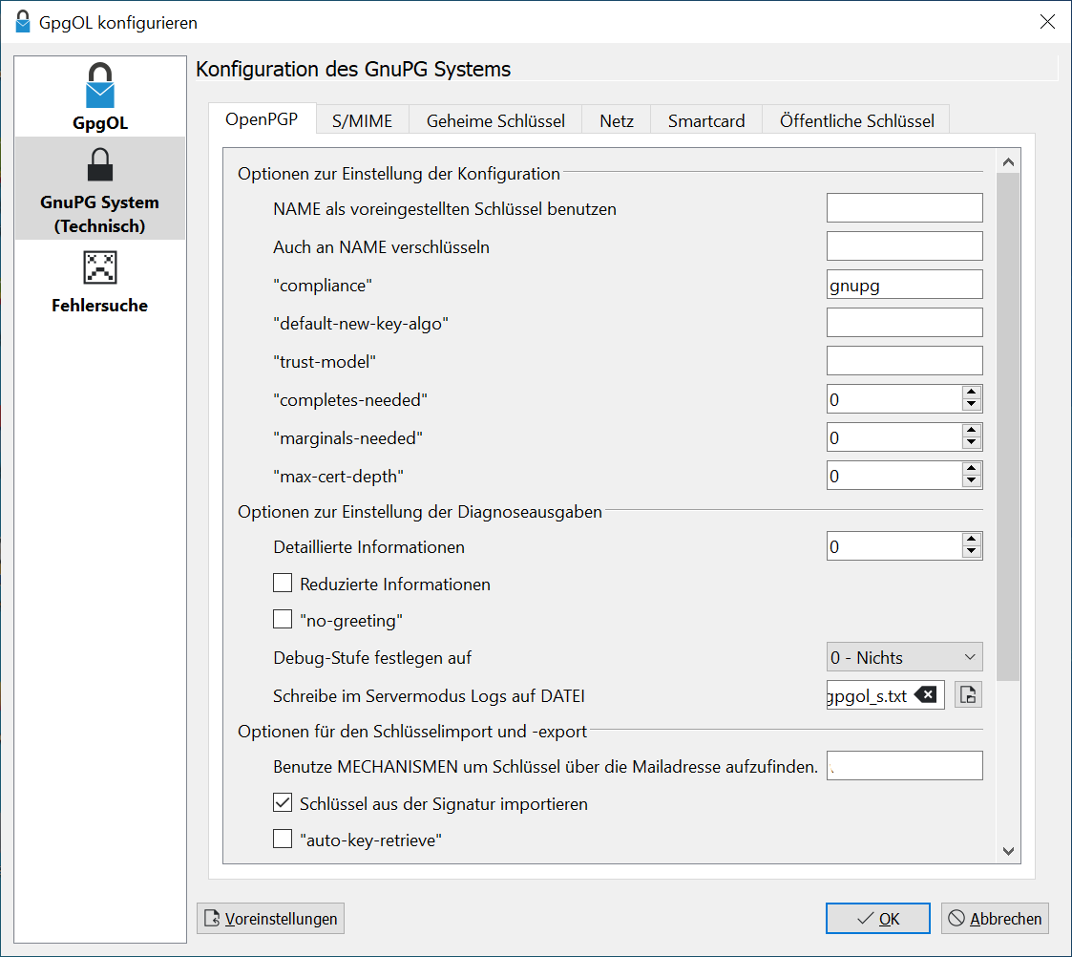Select the GnuPG System (Technisch) padlock icon
1072x957 pixels.
click(100, 164)
